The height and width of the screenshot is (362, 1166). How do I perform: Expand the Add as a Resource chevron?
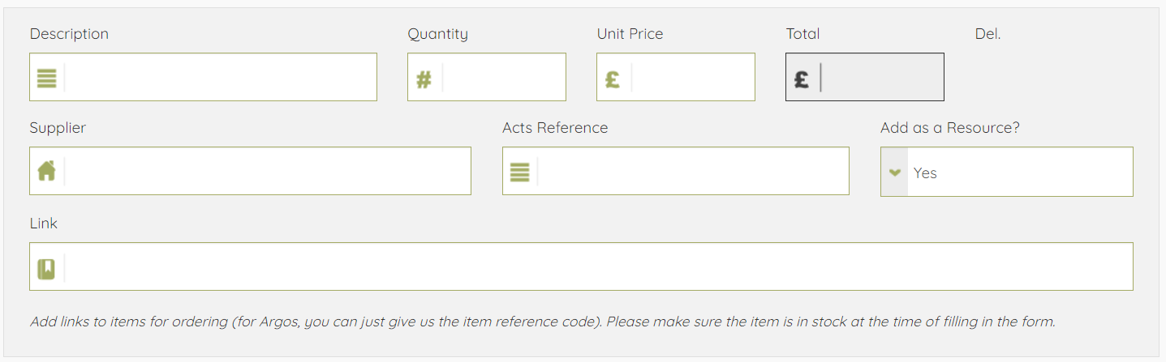(x=895, y=172)
